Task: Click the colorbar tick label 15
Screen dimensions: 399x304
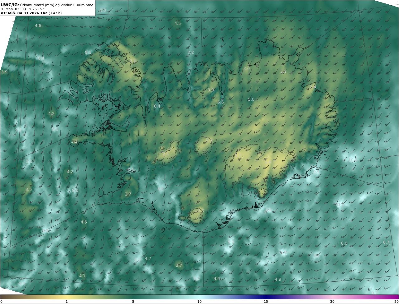Action: pos(266,302)
